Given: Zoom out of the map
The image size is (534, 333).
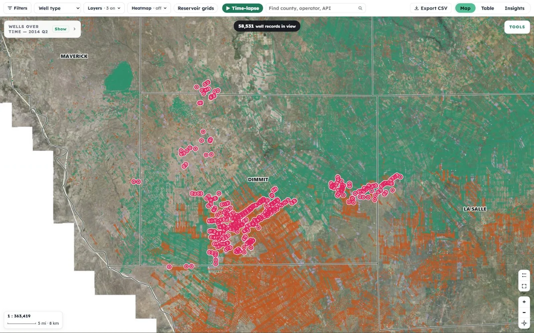Looking at the screenshot, I should coord(524,312).
